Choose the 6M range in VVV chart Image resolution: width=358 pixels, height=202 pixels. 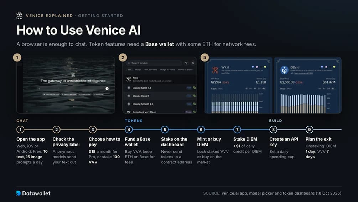tap(264, 89)
